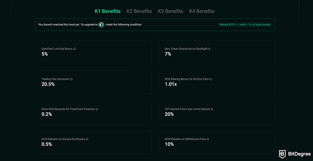Click the 20.5% trading fee value
The image size is (313, 161).
click(48, 84)
